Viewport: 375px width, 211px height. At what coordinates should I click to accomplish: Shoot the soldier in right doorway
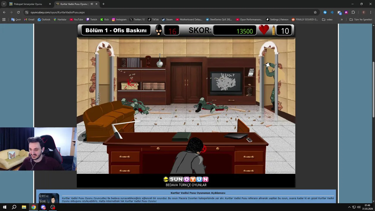tap(272, 86)
